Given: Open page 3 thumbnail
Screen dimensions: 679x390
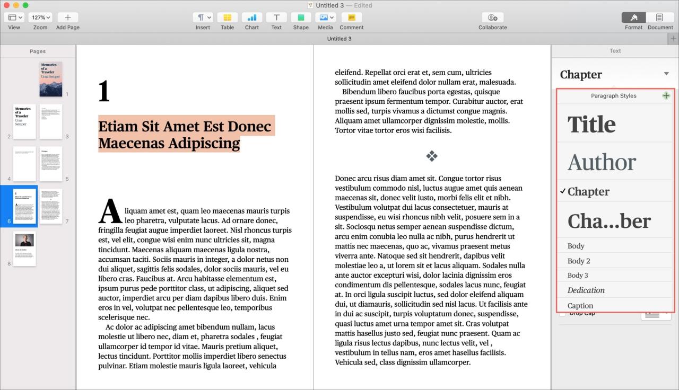Looking at the screenshot, I should point(50,121).
